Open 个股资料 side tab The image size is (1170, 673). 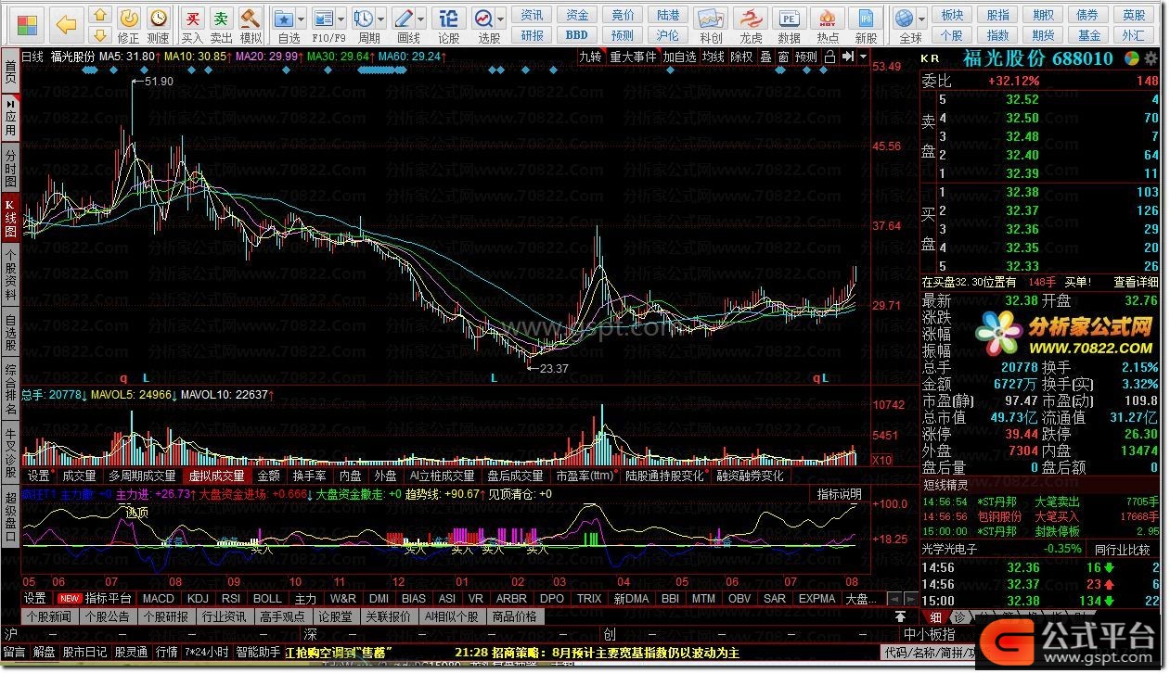click(9, 275)
